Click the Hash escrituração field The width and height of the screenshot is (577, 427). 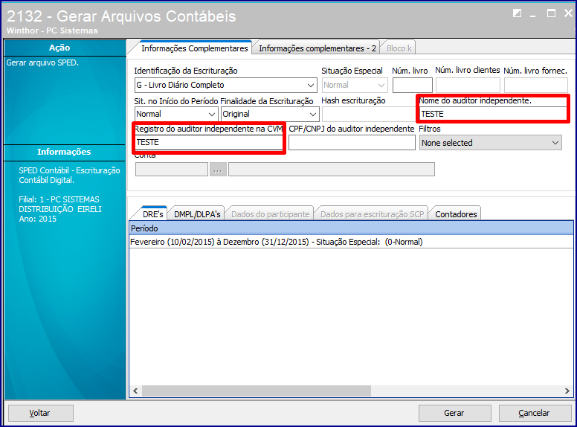369,114
